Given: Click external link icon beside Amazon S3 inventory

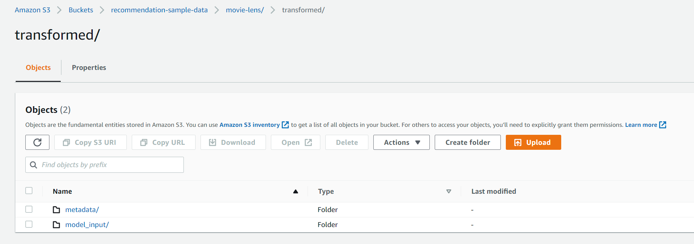Looking at the screenshot, I should point(285,125).
